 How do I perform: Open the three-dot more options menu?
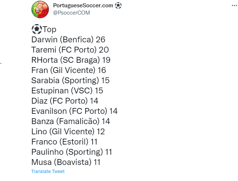coord(234,5)
